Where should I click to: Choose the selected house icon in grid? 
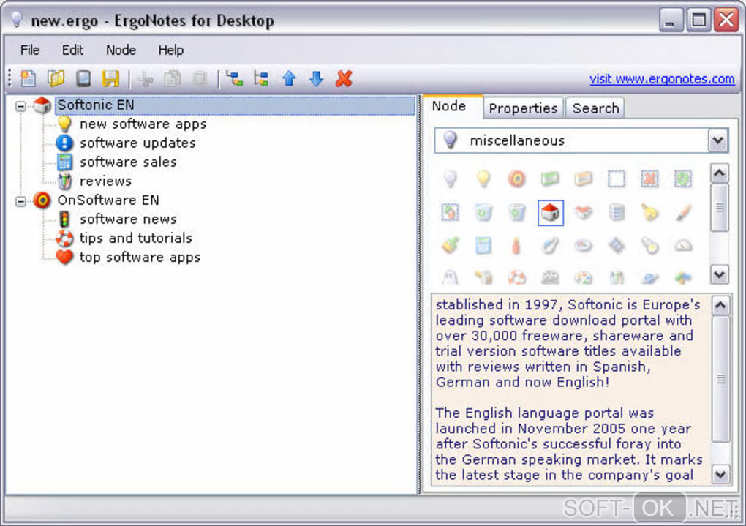pos(551,212)
